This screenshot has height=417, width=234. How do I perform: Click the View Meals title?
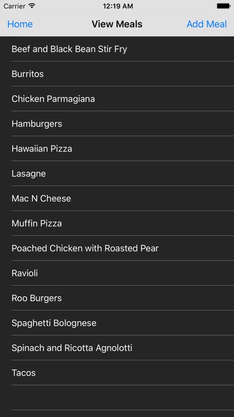click(117, 24)
